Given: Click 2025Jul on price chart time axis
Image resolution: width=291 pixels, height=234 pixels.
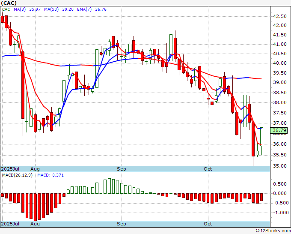Looking at the screenshot, I should [x=10, y=169].
